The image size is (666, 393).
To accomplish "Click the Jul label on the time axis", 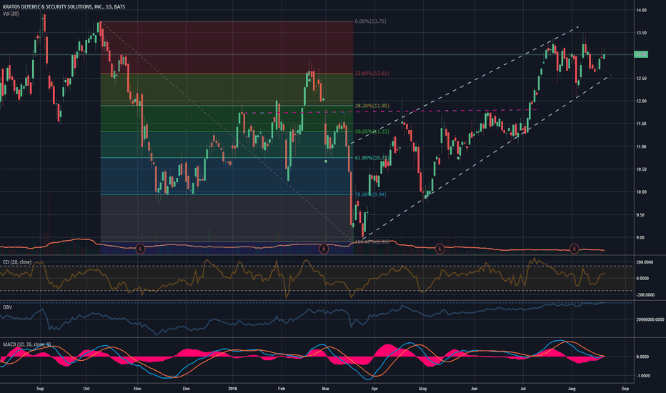I will [x=523, y=388].
